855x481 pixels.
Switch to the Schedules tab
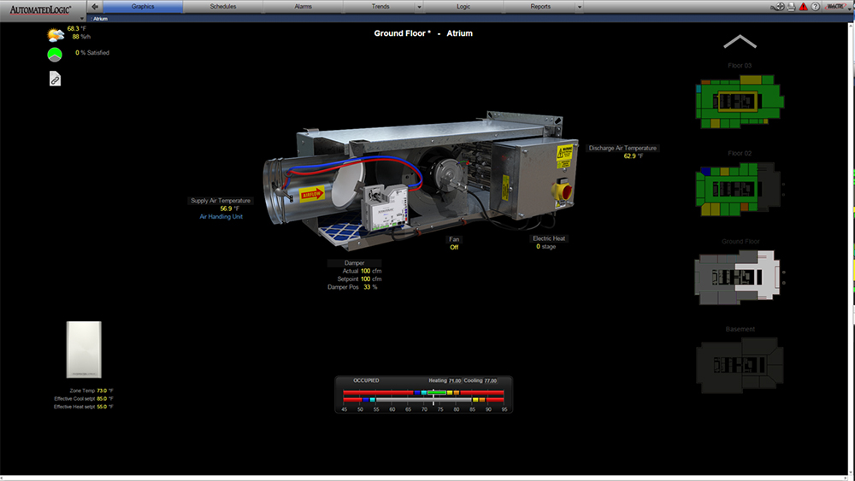[222, 6]
